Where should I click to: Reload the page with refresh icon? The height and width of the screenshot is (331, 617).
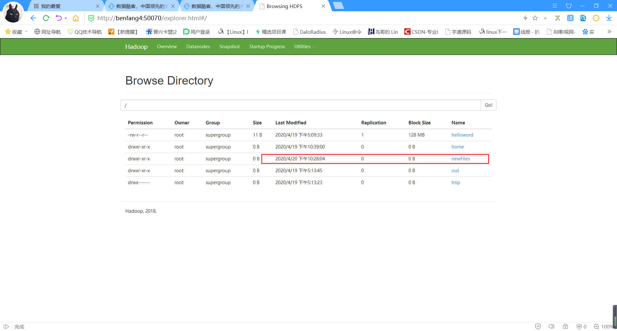pos(46,18)
